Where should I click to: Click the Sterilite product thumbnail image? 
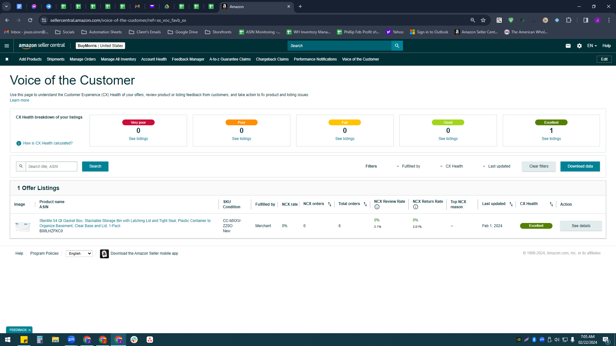23,227
